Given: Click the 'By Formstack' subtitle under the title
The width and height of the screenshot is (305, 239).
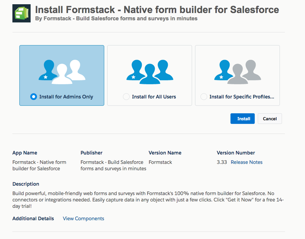Looking at the screenshot, I should [x=116, y=19].
